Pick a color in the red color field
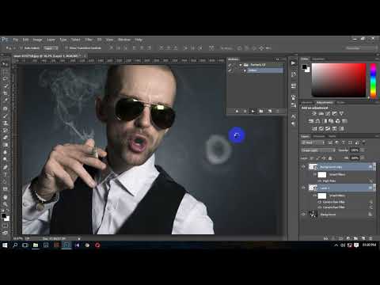 coord(339,80)
